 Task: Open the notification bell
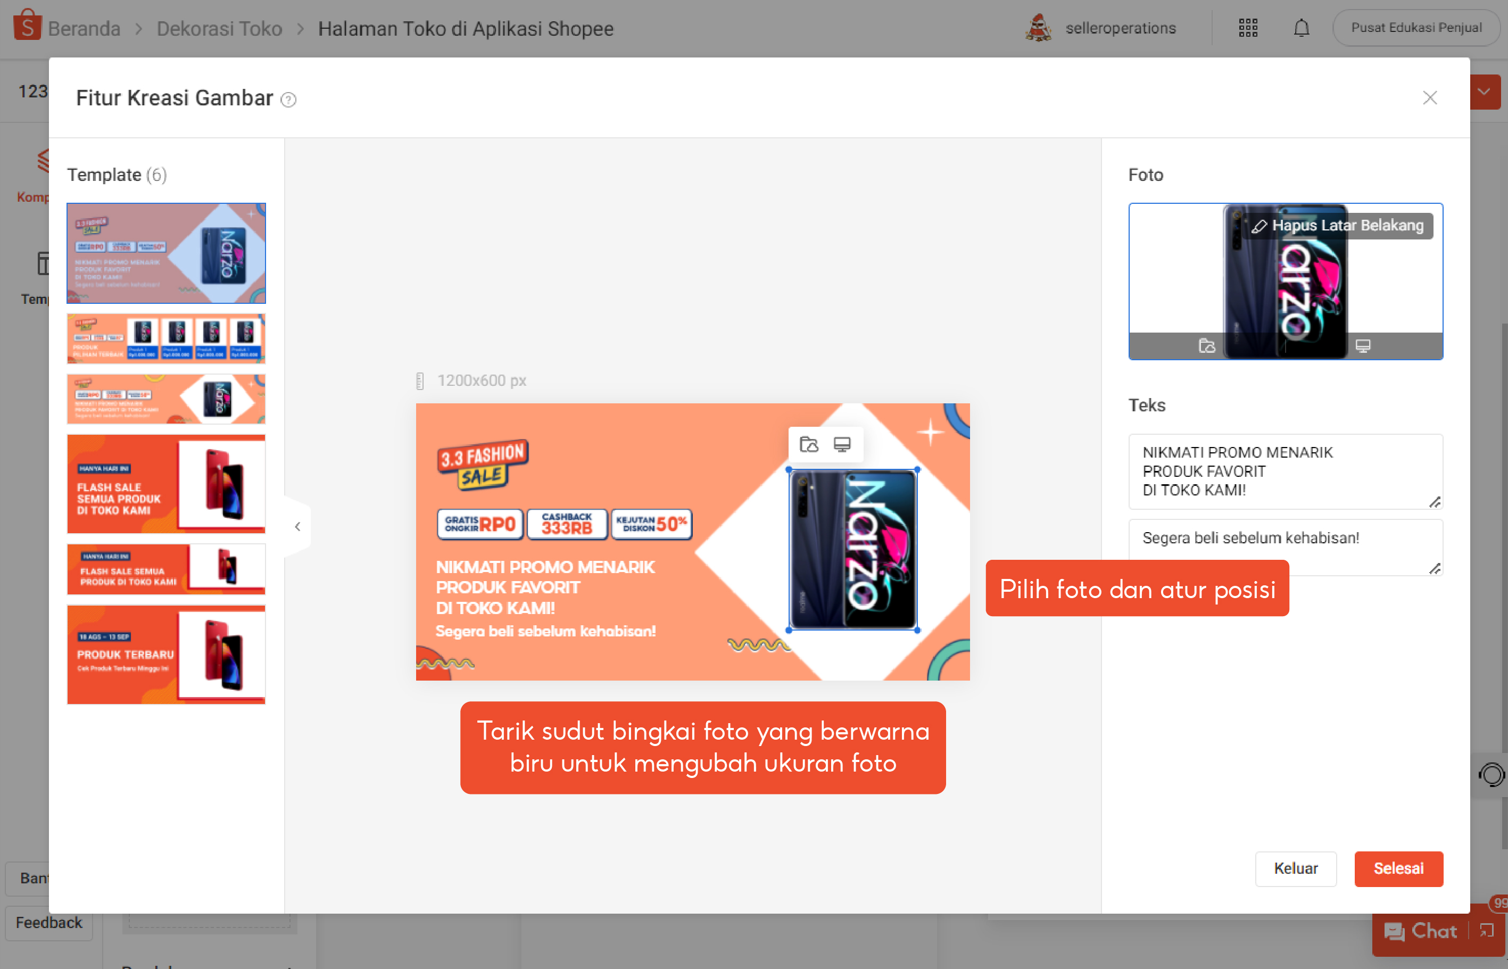coord(1301,28)
